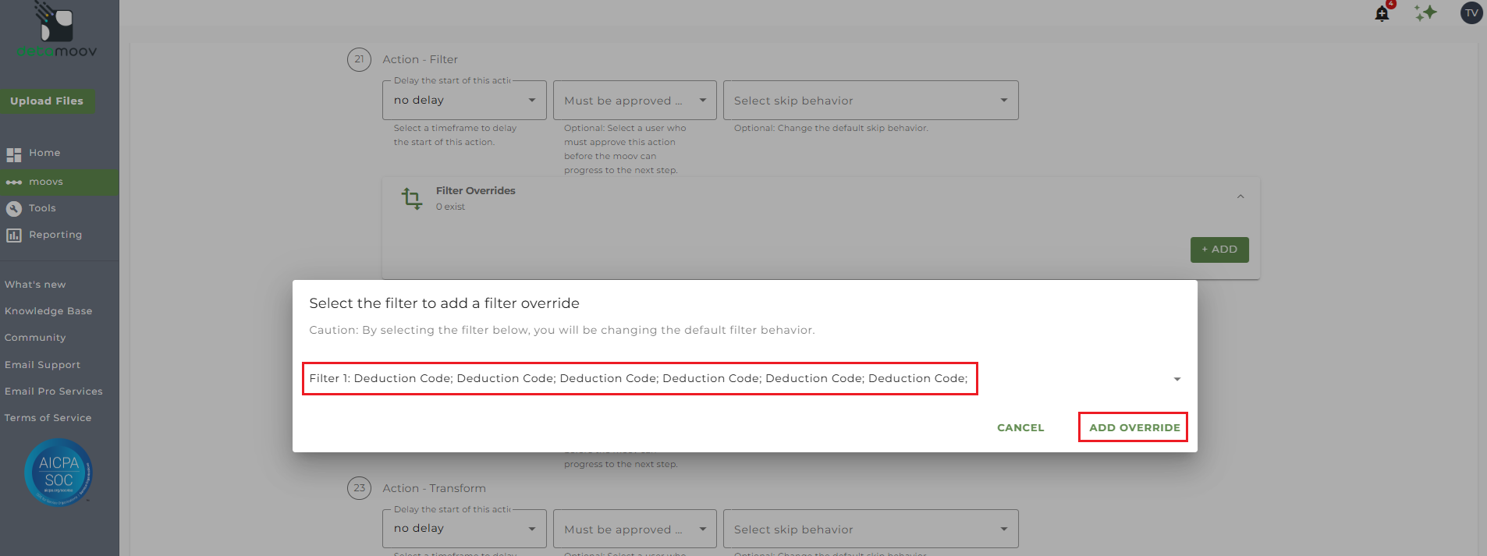The height and width of the screenshot is (556, 1487).
Task: Click the Action - Filter heading
Action: click(x=420, y=59)
